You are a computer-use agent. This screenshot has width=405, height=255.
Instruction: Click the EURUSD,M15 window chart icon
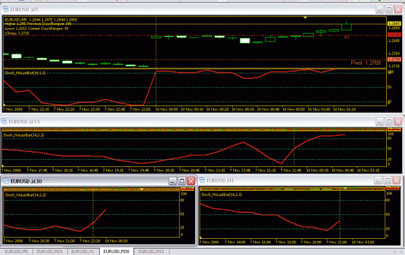(x=4, y=121)
